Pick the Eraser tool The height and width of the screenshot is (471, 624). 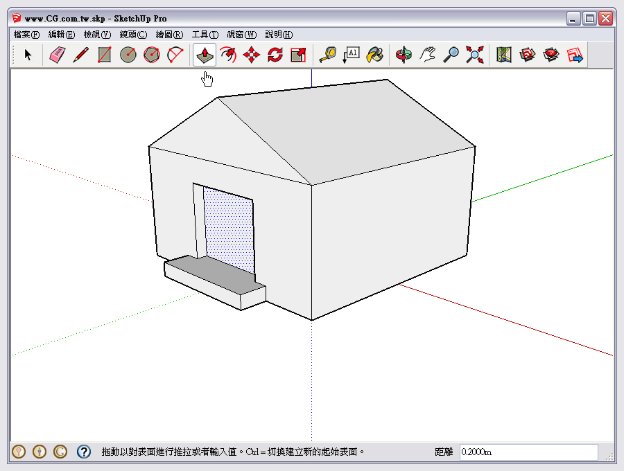58,55
